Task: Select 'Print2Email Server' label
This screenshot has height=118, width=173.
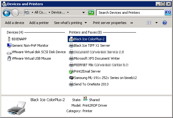Action: point(87,71)
